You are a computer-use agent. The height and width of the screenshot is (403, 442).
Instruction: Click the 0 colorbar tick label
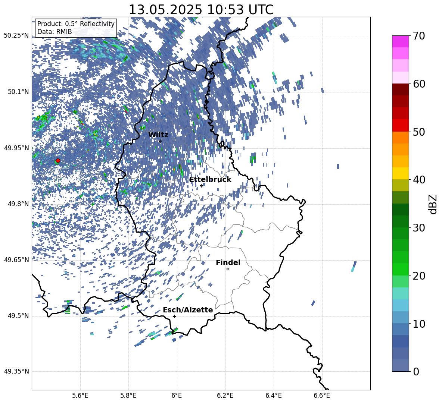pos(416,371)
